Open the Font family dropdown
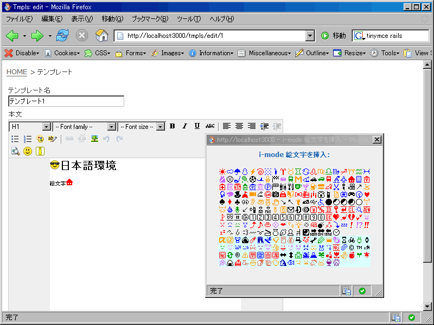The width and height of the screenshot is (434, 325). click(x=85, y=127)
